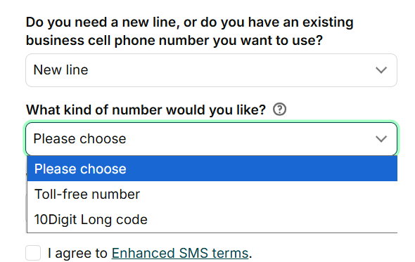Image resolution: width=415 pixels, height=262 pixels.
Task: Click the 'I agree to' checkbox label text
Action: 77,253
